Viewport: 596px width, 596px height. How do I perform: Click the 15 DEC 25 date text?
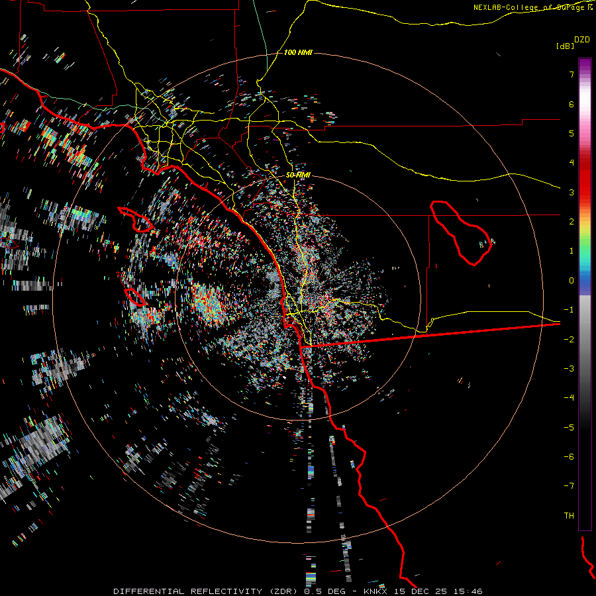click(421, 591)
